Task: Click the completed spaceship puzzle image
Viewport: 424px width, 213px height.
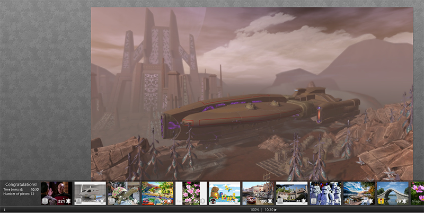Action: coord(252,94)
